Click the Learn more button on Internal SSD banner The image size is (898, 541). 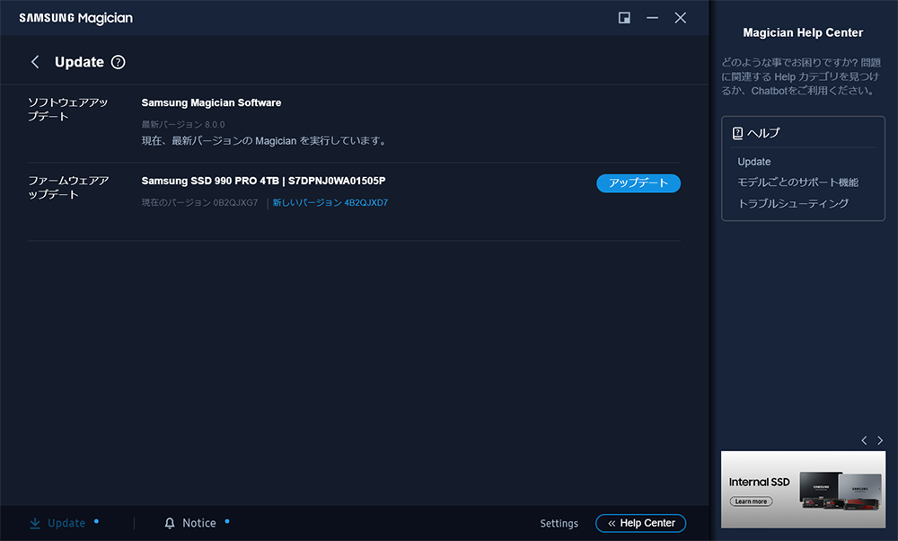point(751,501)
